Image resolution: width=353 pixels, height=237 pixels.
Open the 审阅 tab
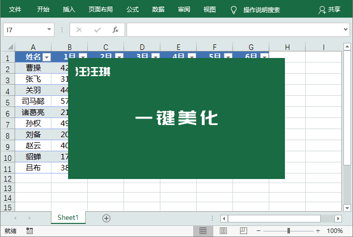(184, 10)
